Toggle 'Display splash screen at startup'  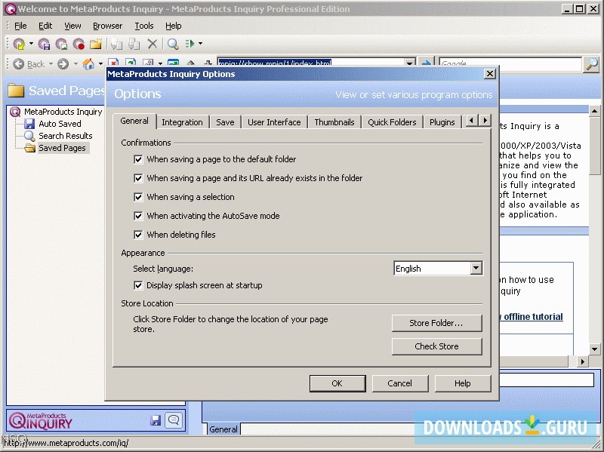tap(138, 285)
